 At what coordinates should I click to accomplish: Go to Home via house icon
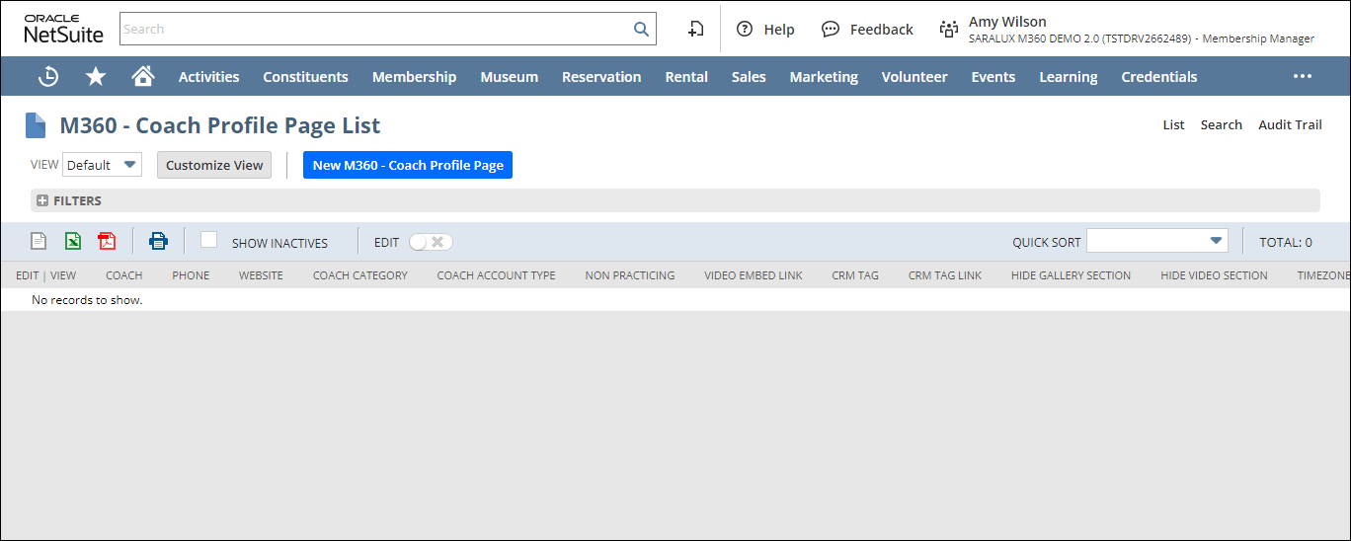[x=143, y=76]
